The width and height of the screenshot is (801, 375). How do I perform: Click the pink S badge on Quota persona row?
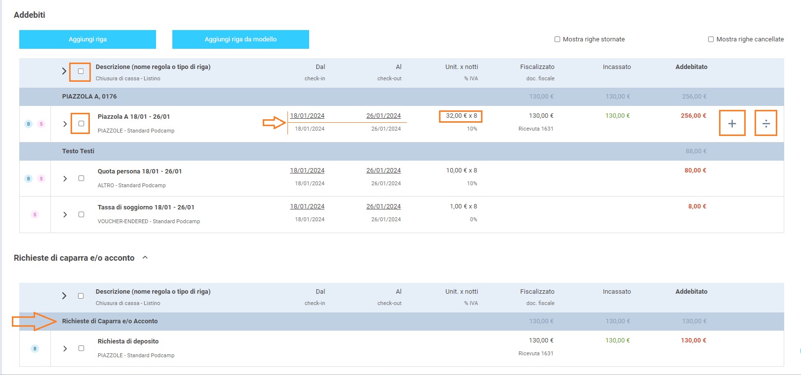[x=41, y=179]
